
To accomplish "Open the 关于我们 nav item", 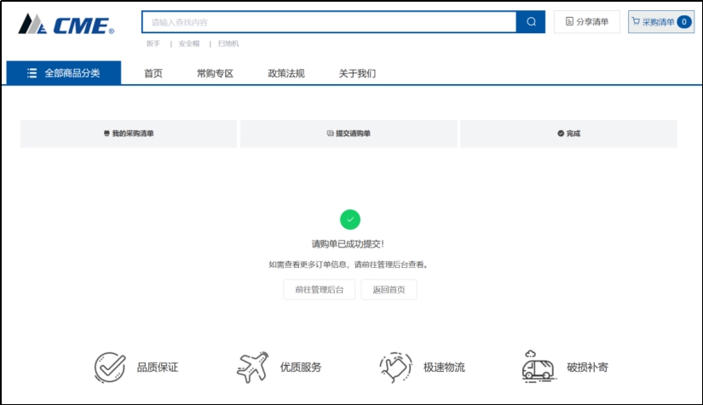I will pyautogui.click(x=357, y=73).
